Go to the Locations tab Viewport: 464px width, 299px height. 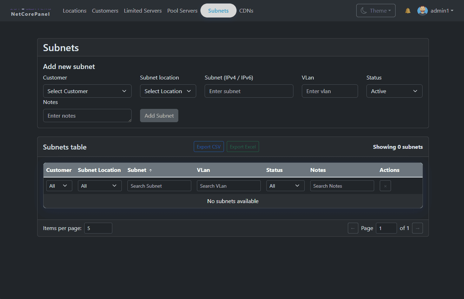[x=74, y=11]
